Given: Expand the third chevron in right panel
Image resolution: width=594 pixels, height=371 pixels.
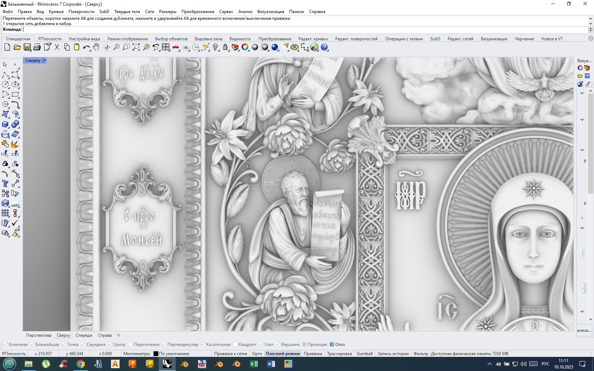Looking at the screenshot, I should coord(582,150).
